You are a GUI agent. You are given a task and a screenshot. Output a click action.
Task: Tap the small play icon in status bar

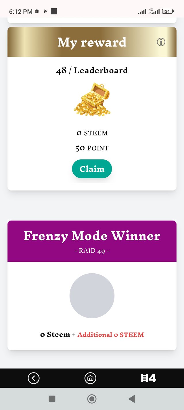pos(45,12)
